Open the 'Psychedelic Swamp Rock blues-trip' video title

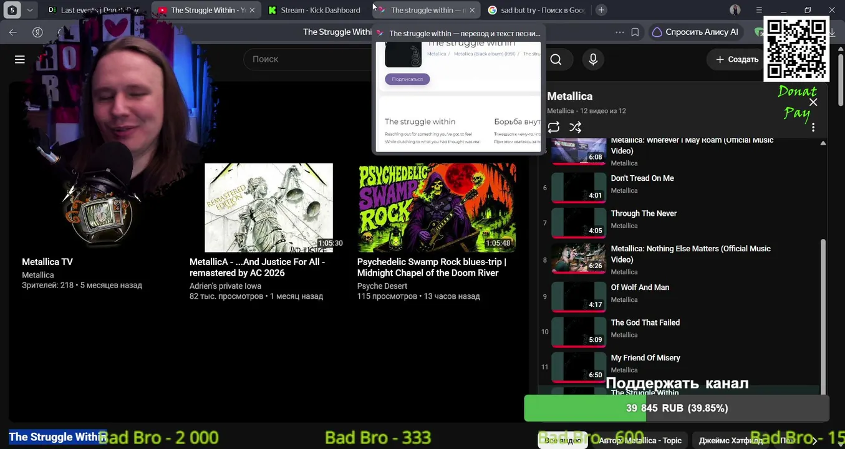click(x=432, y=268)
